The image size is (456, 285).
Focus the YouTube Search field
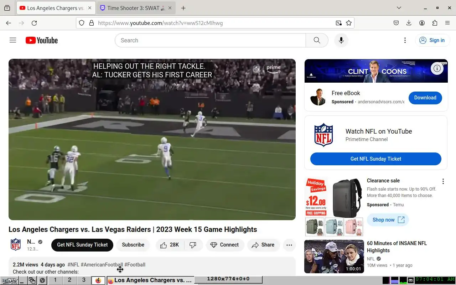210,40
